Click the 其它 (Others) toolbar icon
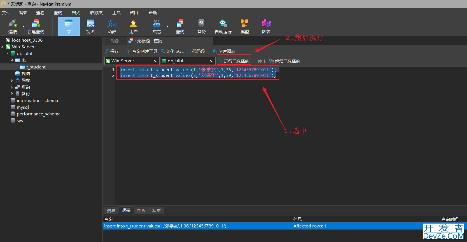Image resolution: width=467 pixels, height=242 pixels. (x=157, y=27)
